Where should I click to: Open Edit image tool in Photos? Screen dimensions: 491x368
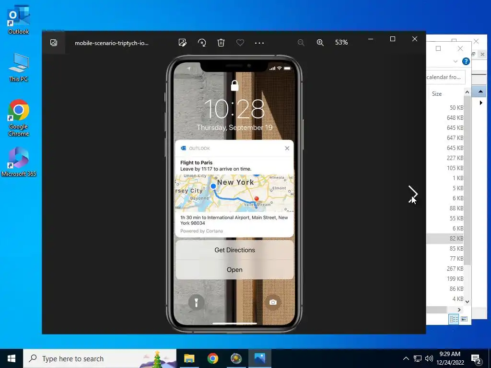point(183,43)
